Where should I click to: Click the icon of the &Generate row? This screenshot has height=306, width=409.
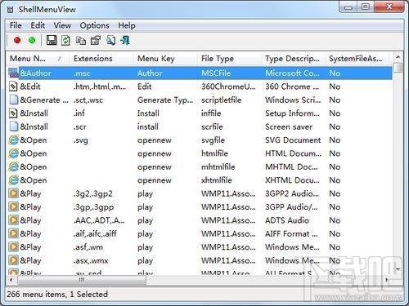pos(13,100)
